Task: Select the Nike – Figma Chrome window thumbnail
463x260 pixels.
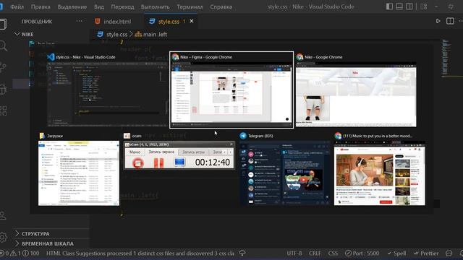Action: click(231, 90)
